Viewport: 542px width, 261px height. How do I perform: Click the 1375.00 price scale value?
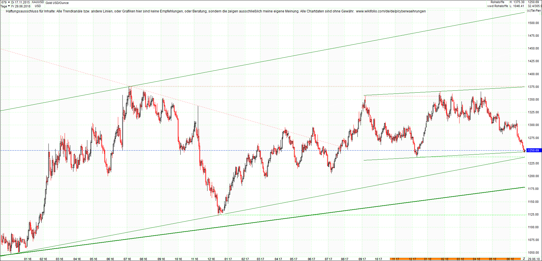(x=533, y=87)
